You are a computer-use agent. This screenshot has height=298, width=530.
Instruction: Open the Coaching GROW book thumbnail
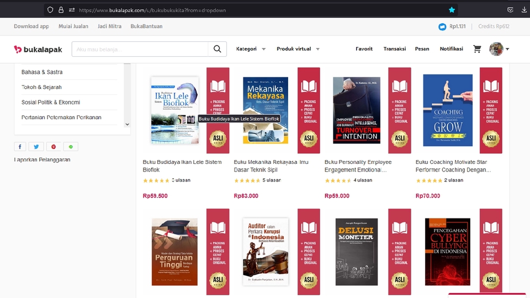click(448, 110)
